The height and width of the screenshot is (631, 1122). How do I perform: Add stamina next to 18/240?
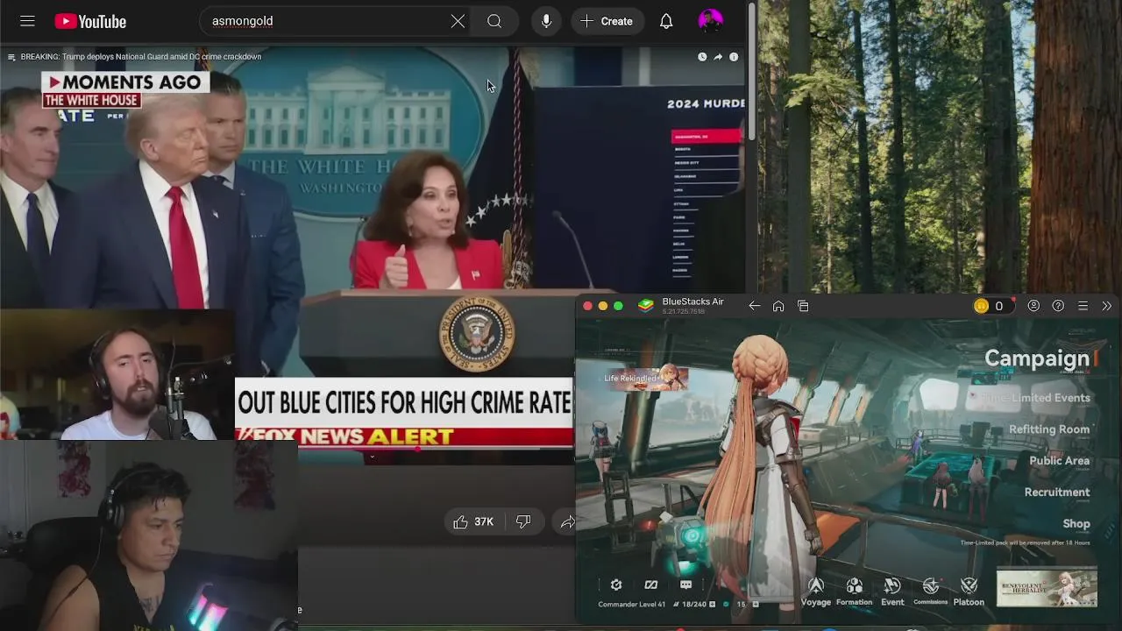[x=712, y=605]
